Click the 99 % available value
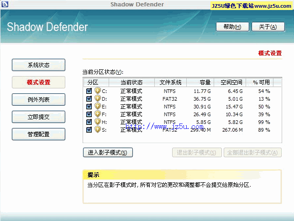 tap(264, 122)
